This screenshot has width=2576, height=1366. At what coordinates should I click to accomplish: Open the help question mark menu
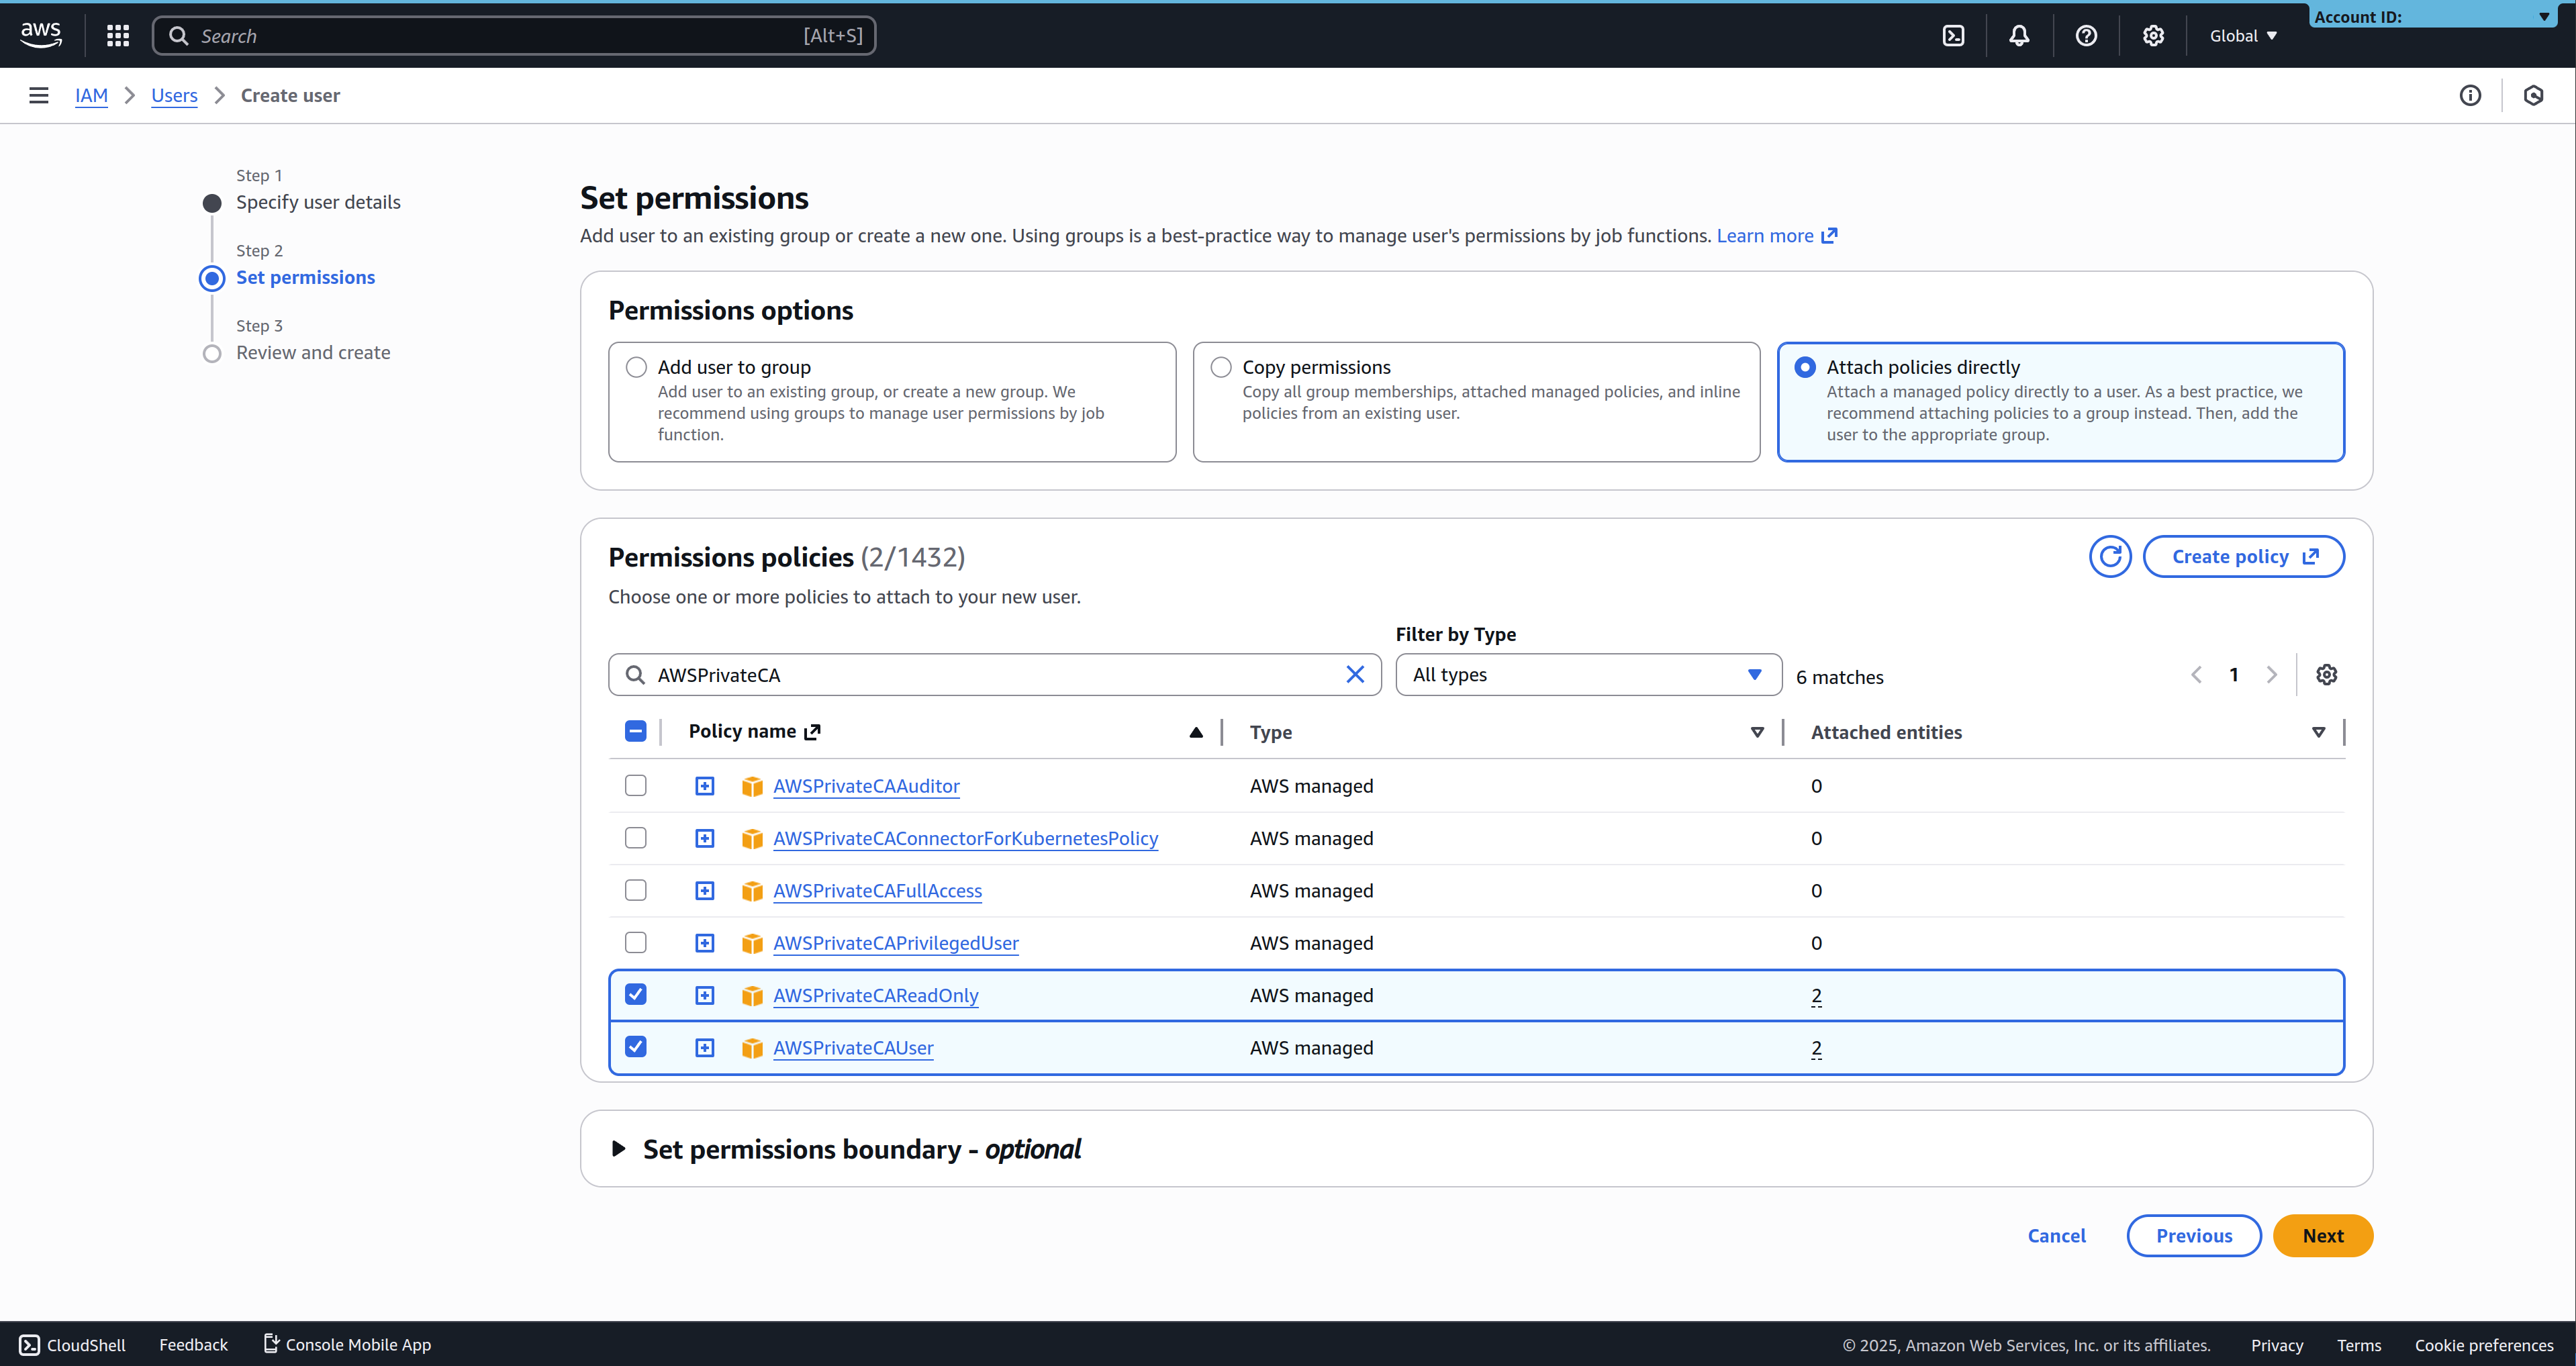click(x=2086, y=36)
